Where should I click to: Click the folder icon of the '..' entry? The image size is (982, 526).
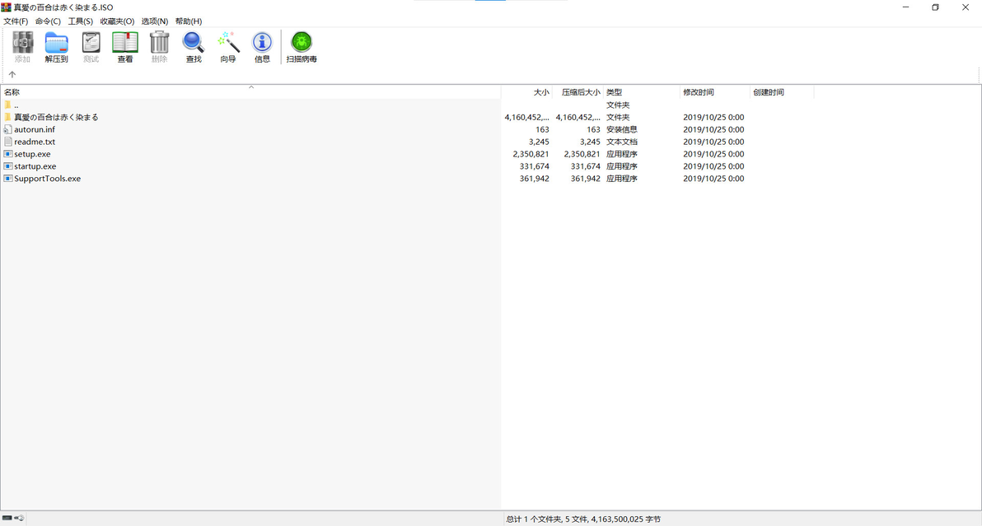(7, 105)
